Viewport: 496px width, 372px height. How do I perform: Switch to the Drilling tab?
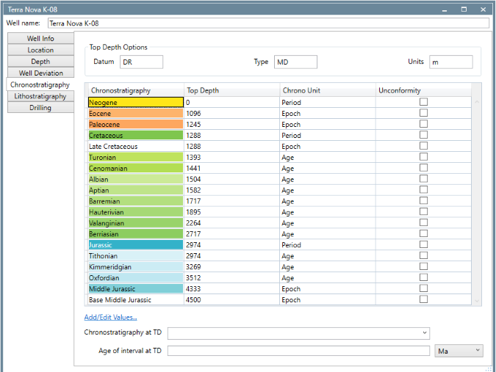tap(40, 107)
